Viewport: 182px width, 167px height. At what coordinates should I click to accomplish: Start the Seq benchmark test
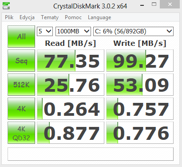tap(21, 61)
